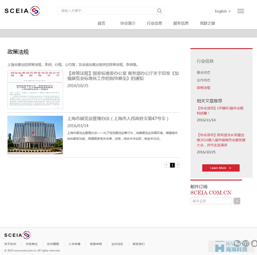Screen dimensions: 257x255
Task: Click government building thumbnail image
Action: click(35, 135)
